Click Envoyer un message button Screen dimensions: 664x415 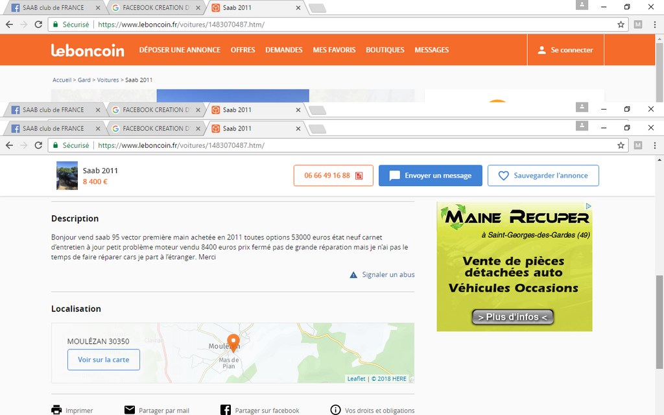[431, 175]
